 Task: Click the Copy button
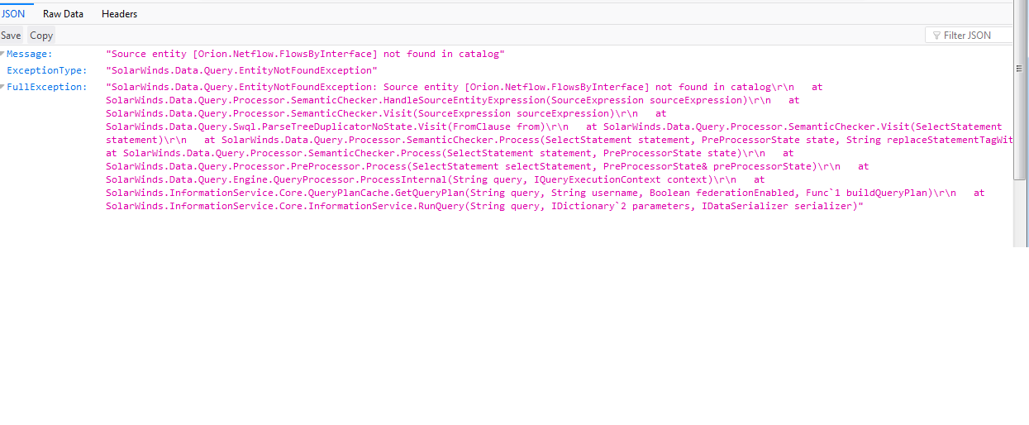pyautogui.click(x=41, y=36)
